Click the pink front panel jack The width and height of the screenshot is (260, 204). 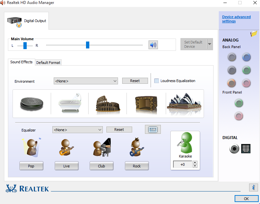(x=239, y=116)
